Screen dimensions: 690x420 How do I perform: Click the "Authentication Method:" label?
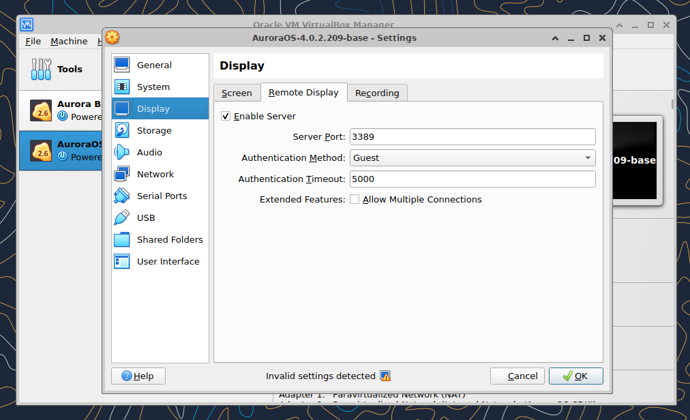pos(293,158)
